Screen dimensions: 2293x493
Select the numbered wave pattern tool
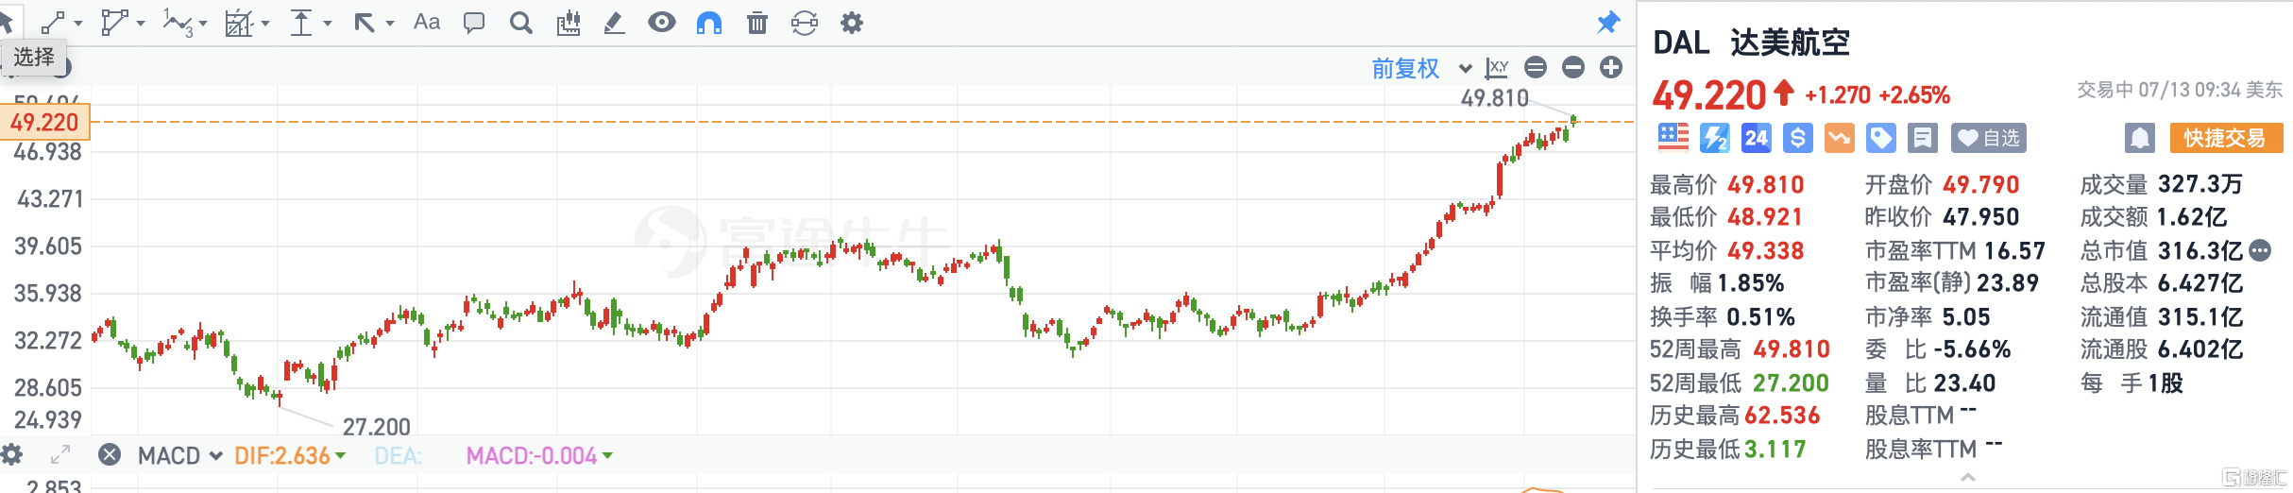[178, 23]
